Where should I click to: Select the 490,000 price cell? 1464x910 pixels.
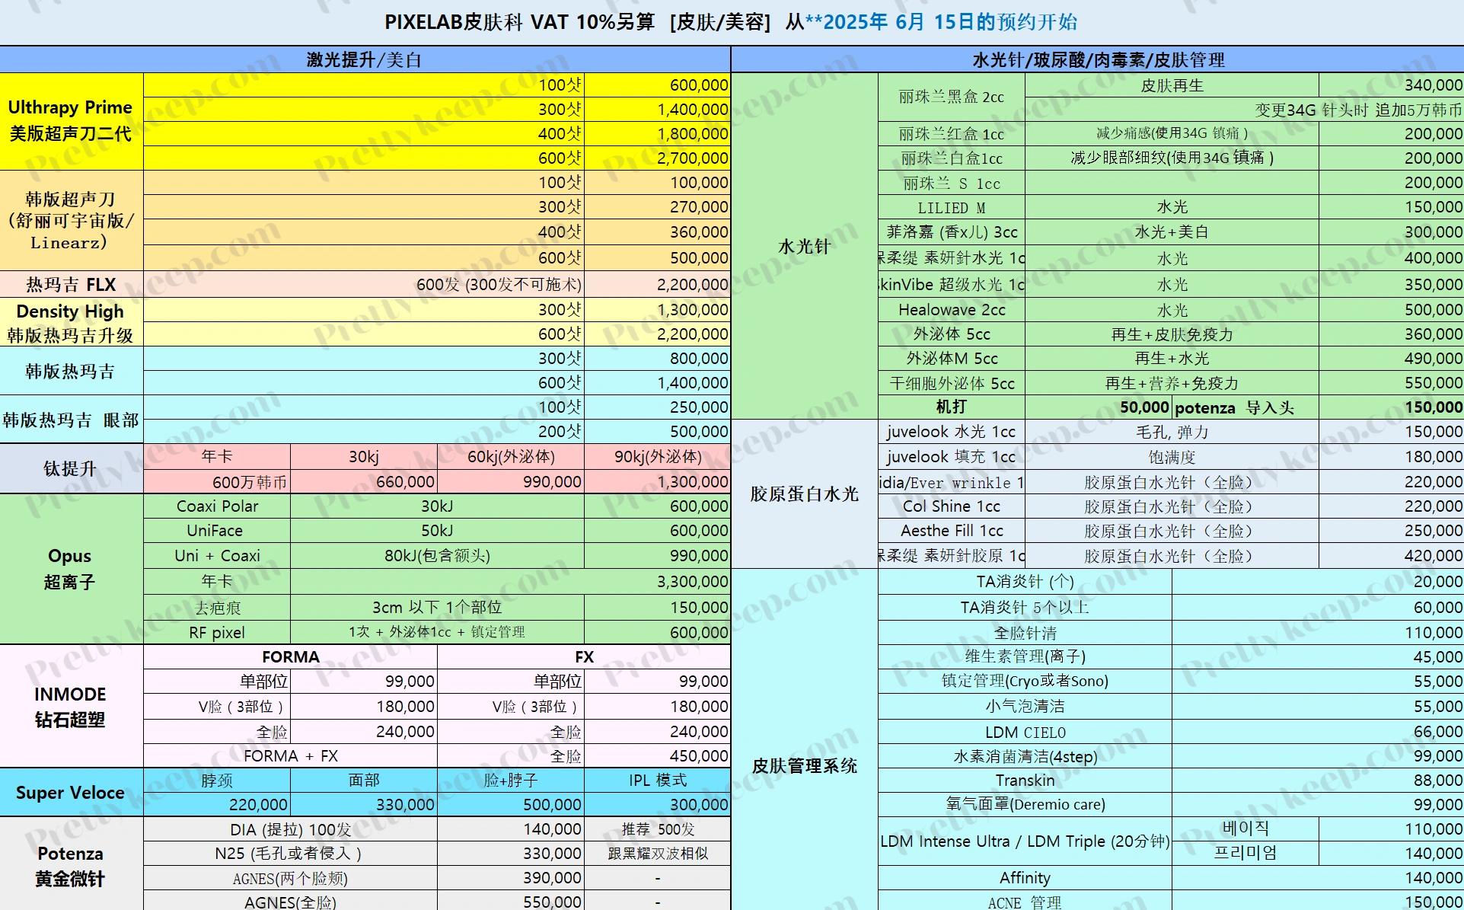(x=1392, y=359)
